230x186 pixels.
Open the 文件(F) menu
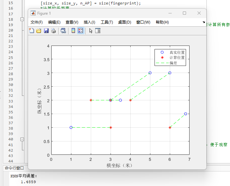37,22
